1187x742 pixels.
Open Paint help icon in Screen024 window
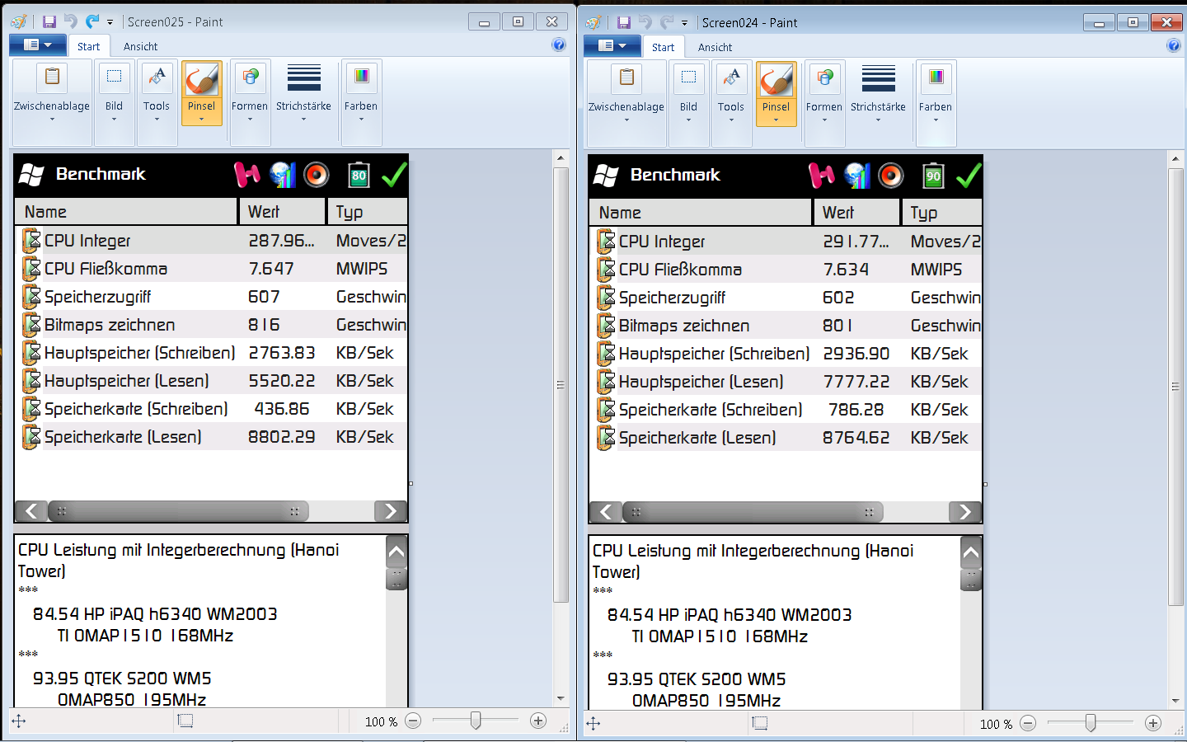tap(1174, 45)
